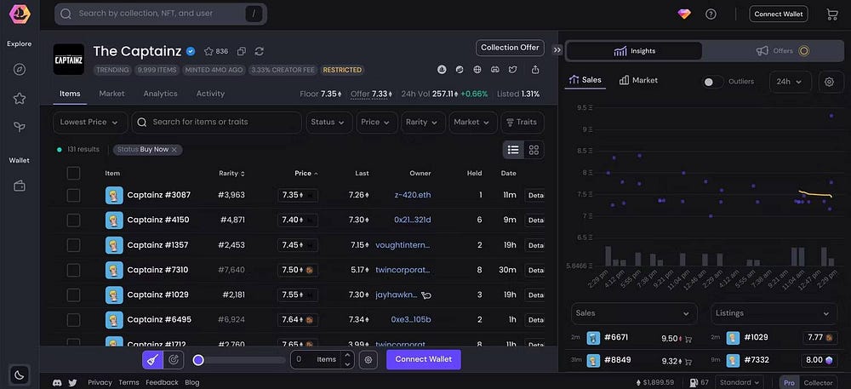Toggle the Outliers switch
The image size is (851, 389).
(x=713, y=82)
